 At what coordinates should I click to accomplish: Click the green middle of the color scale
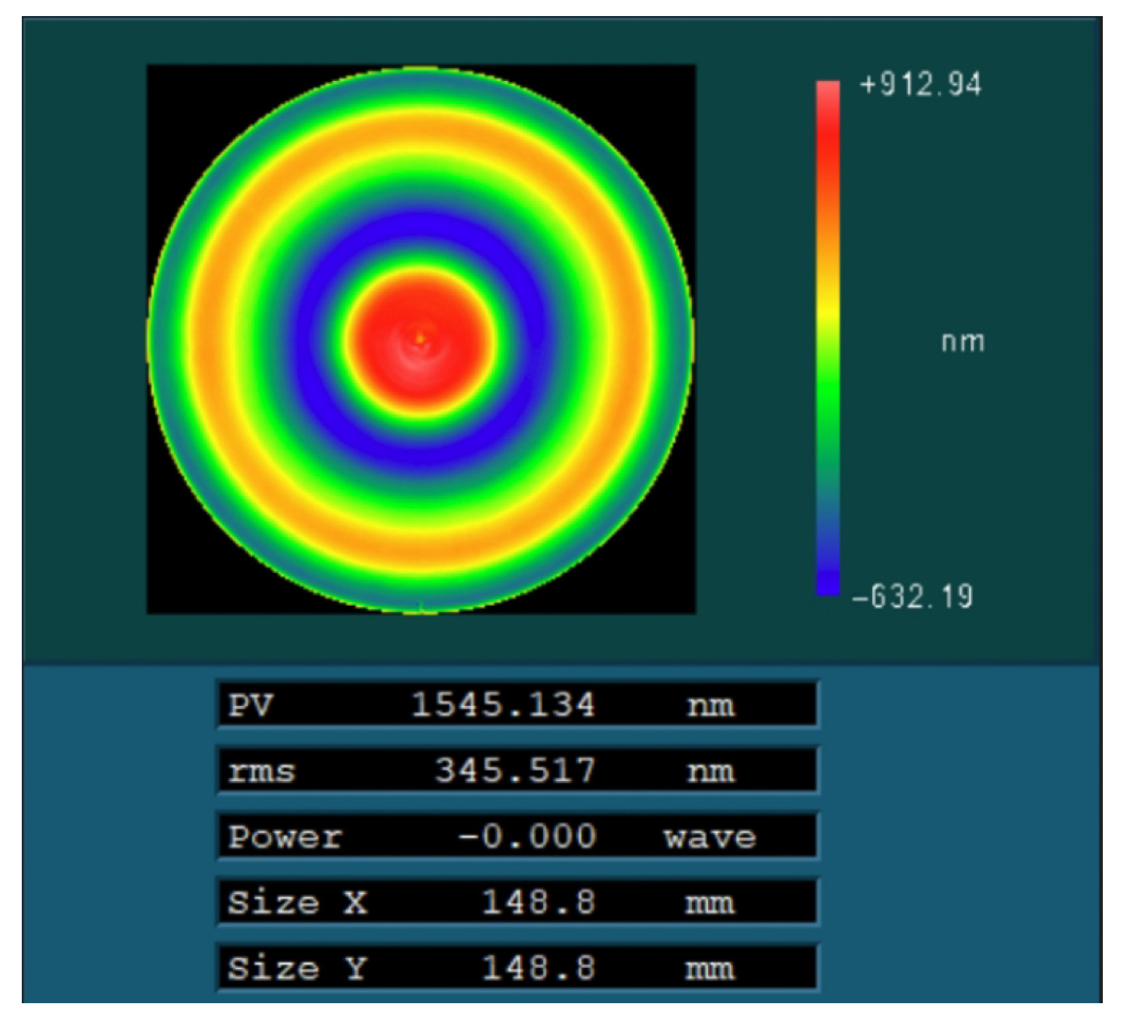[x=827, y=398]
